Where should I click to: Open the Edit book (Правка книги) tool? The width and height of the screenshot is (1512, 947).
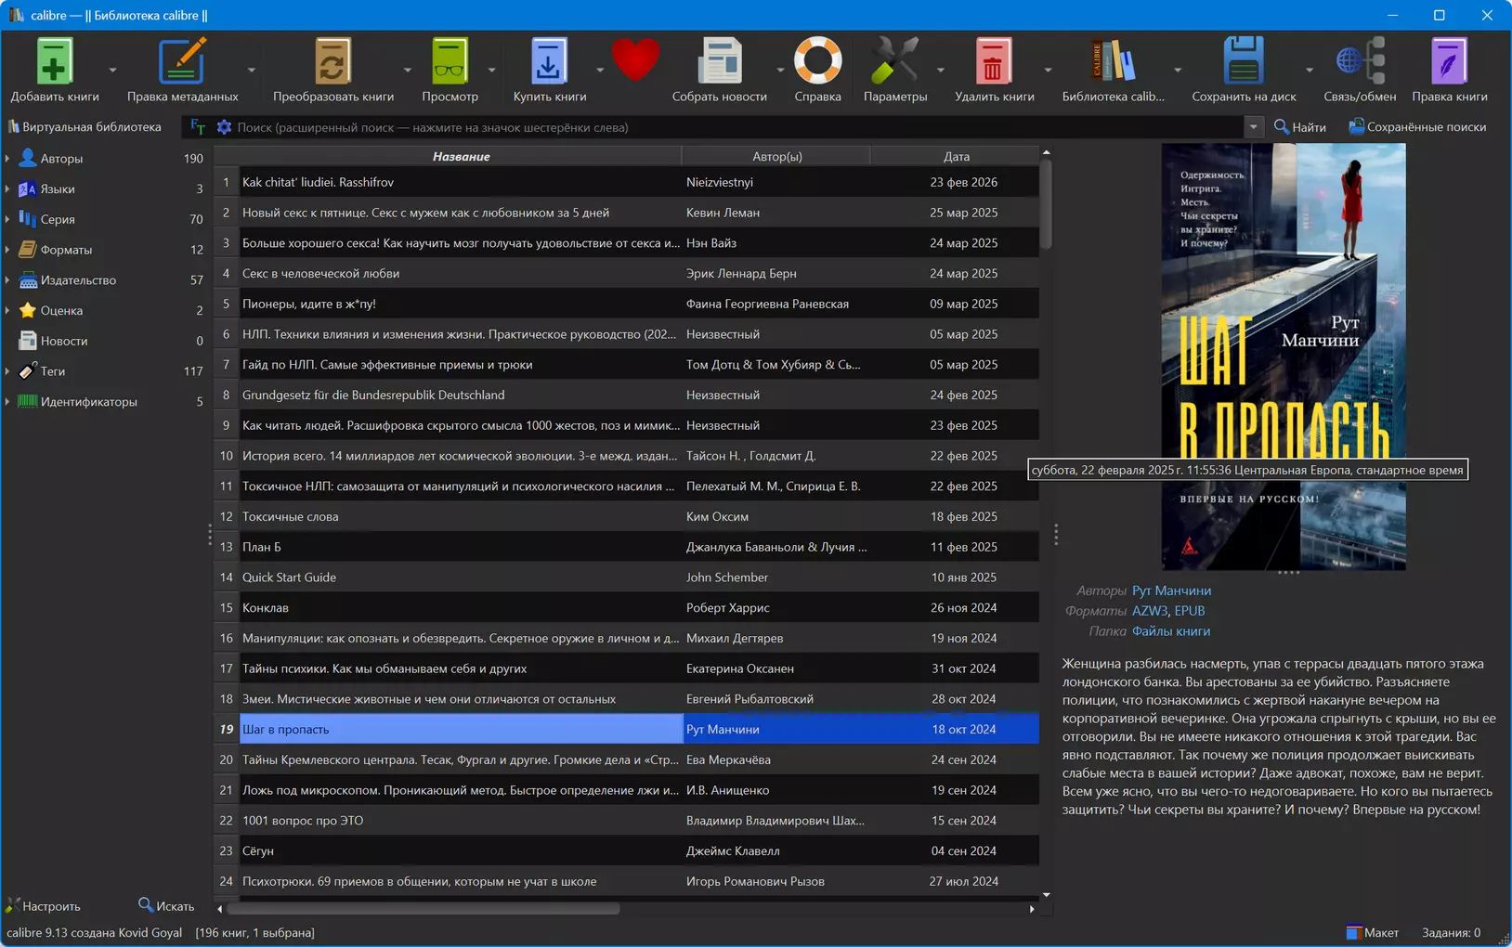(x=1449, y=61)
